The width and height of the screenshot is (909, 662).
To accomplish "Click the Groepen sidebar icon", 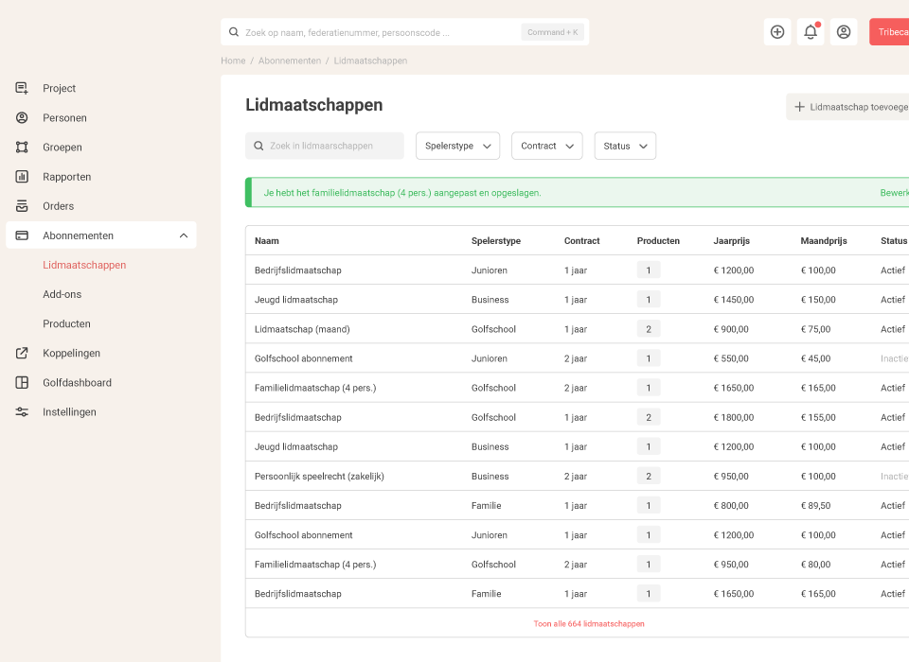I will tap(22, 148).
